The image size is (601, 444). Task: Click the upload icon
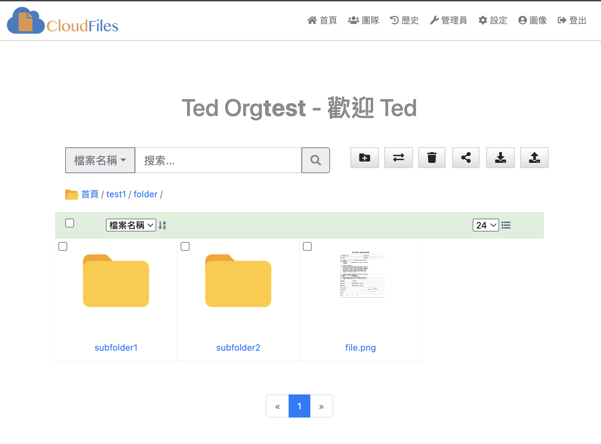534,158
